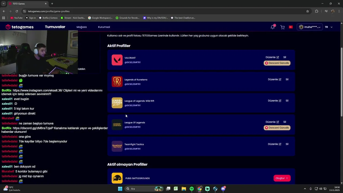Open Chrome profile avatar
The height and width of the screenshot is (193, 343).
click(333, 11)
